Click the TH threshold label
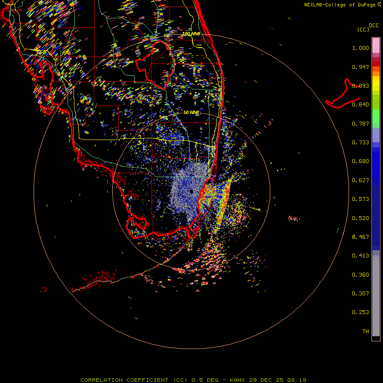383x383 pixels. [x=366, y=332]
